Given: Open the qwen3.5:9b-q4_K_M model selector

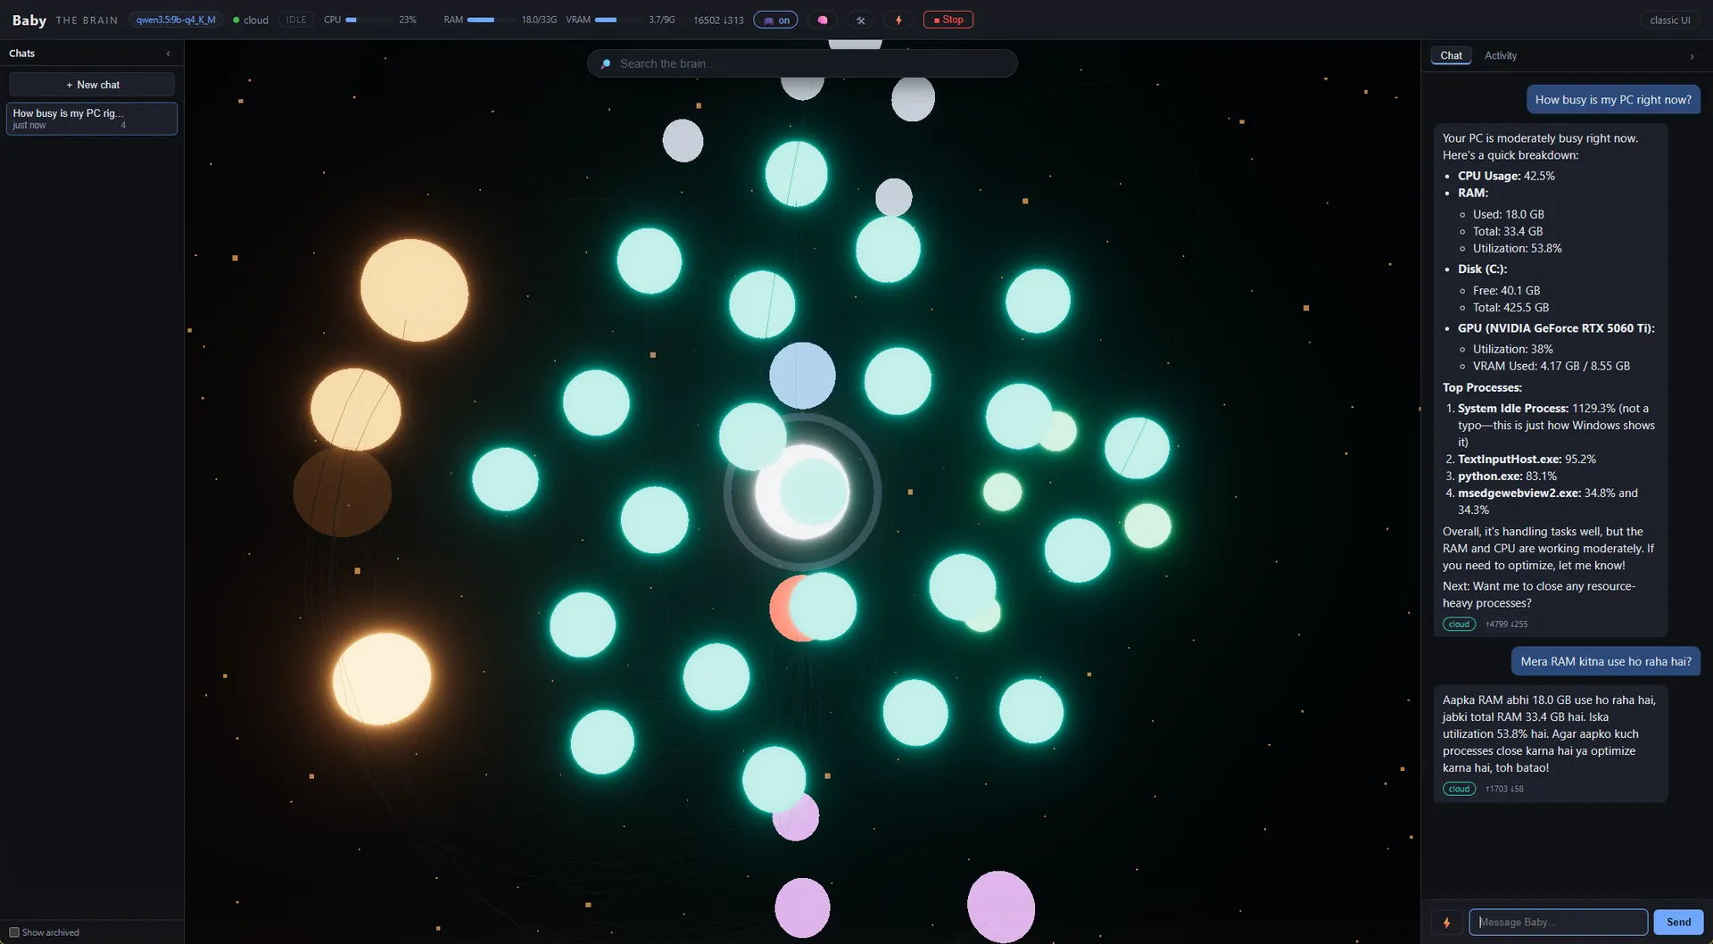Looking at the screenshot, I should 176,20.
